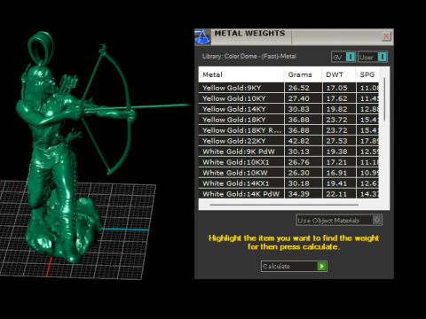The image size is (426, 319).
Task: Click the 26.76 grams value
Action: coord(299,162)
